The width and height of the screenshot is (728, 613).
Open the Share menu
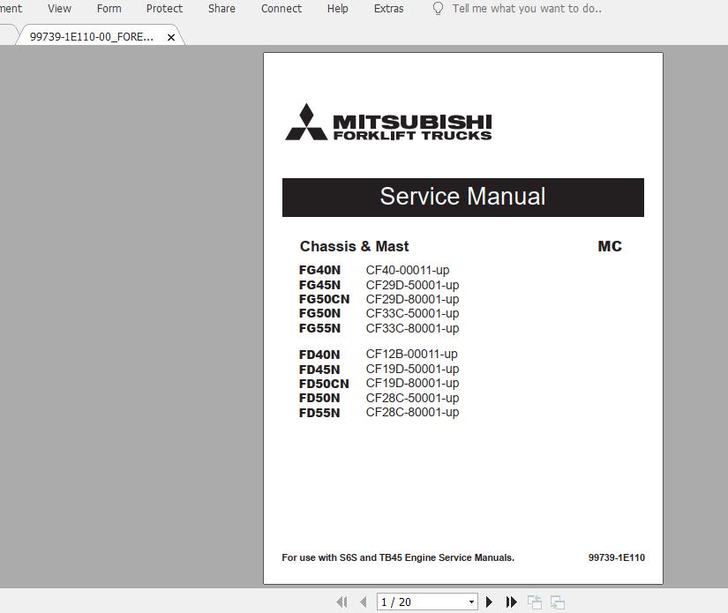click(221, 9)
